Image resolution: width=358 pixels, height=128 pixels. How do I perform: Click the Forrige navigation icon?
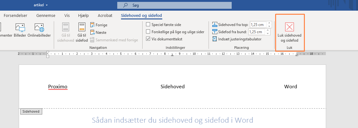[93, 25]
